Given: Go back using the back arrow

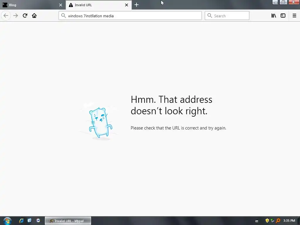Looking at the screenshot, I should (x=6, y=16).
